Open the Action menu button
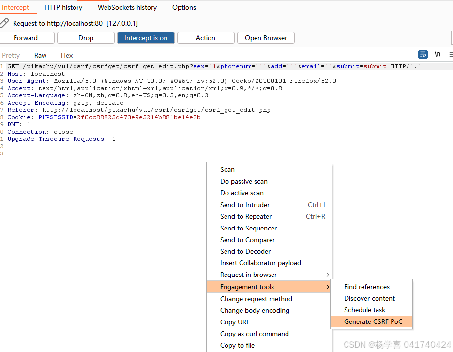This screenshot has height=352, width=453. (x=206, y=38)
